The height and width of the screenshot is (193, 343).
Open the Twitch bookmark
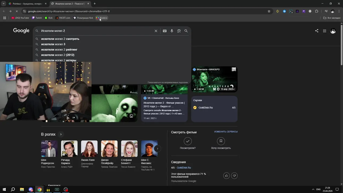pos(37,18)
